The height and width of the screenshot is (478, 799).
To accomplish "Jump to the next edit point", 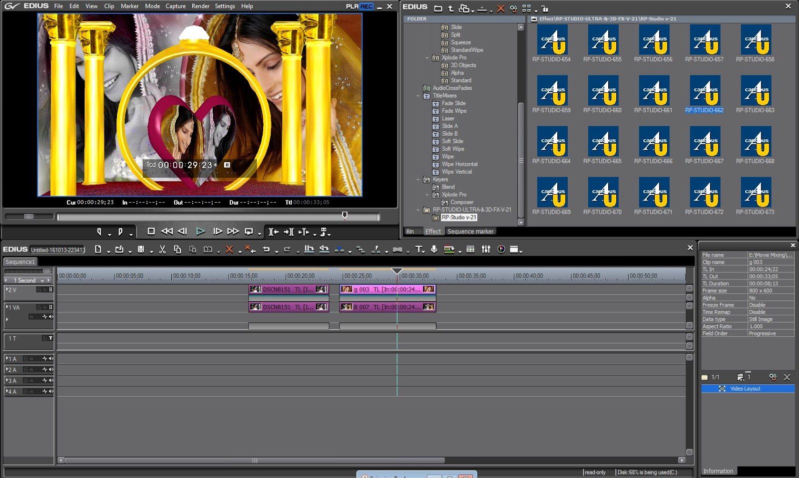I will point(289,232).
